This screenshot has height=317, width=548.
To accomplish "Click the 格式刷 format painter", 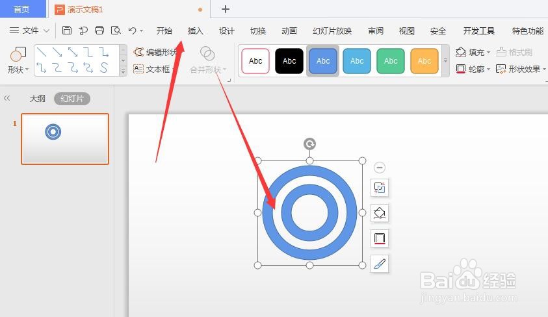I will [x=514, y=53].
